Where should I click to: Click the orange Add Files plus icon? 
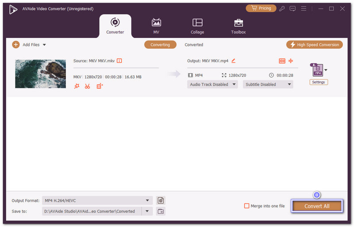[16, 45]
